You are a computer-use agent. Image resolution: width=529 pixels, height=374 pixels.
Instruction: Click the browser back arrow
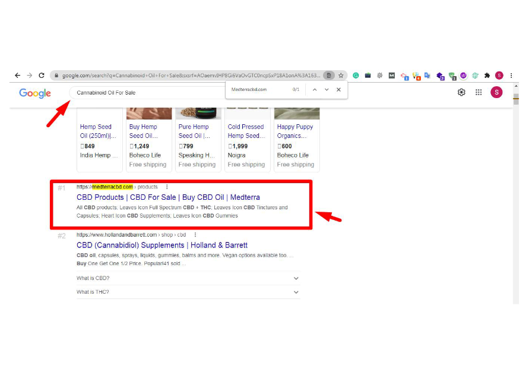pos(17,76)
